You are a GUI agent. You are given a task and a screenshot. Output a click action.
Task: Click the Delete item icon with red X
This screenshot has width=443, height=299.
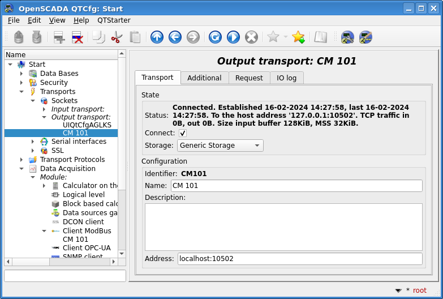coord(78,37)
